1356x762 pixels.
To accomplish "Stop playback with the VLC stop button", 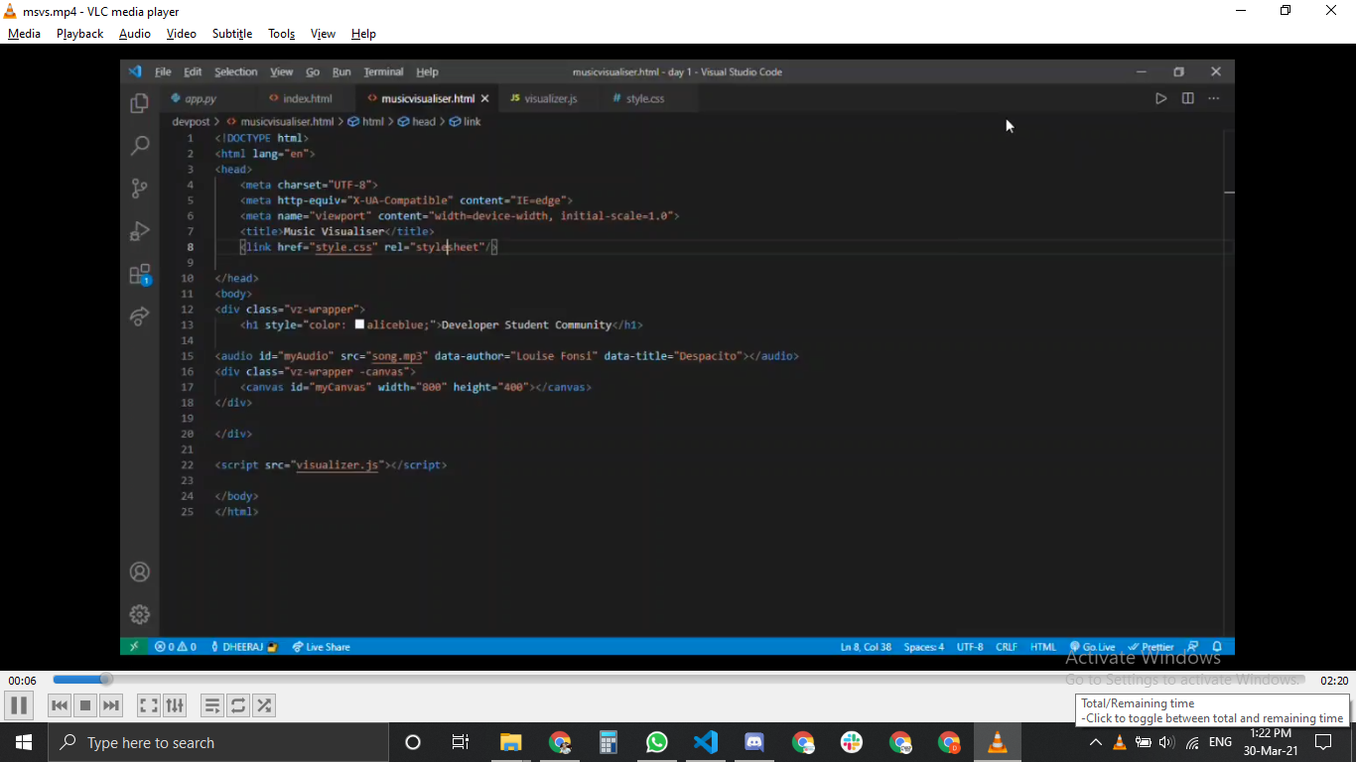I will (x=85, y=705).
